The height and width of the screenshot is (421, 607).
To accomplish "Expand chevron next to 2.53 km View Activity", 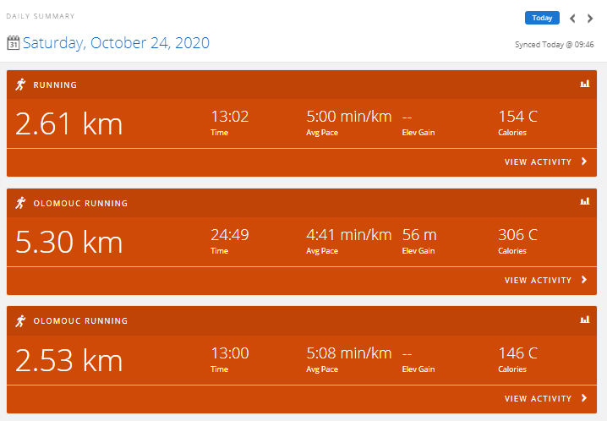I will point(584,398).
